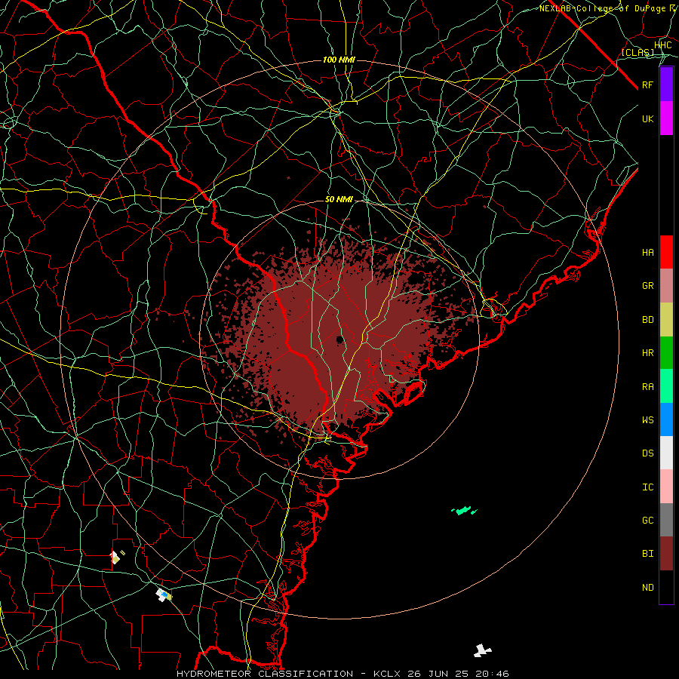This screenshot has width=679, height=679.
Task: Click the DS white legend swatch
Action: (x=666, y=453)
